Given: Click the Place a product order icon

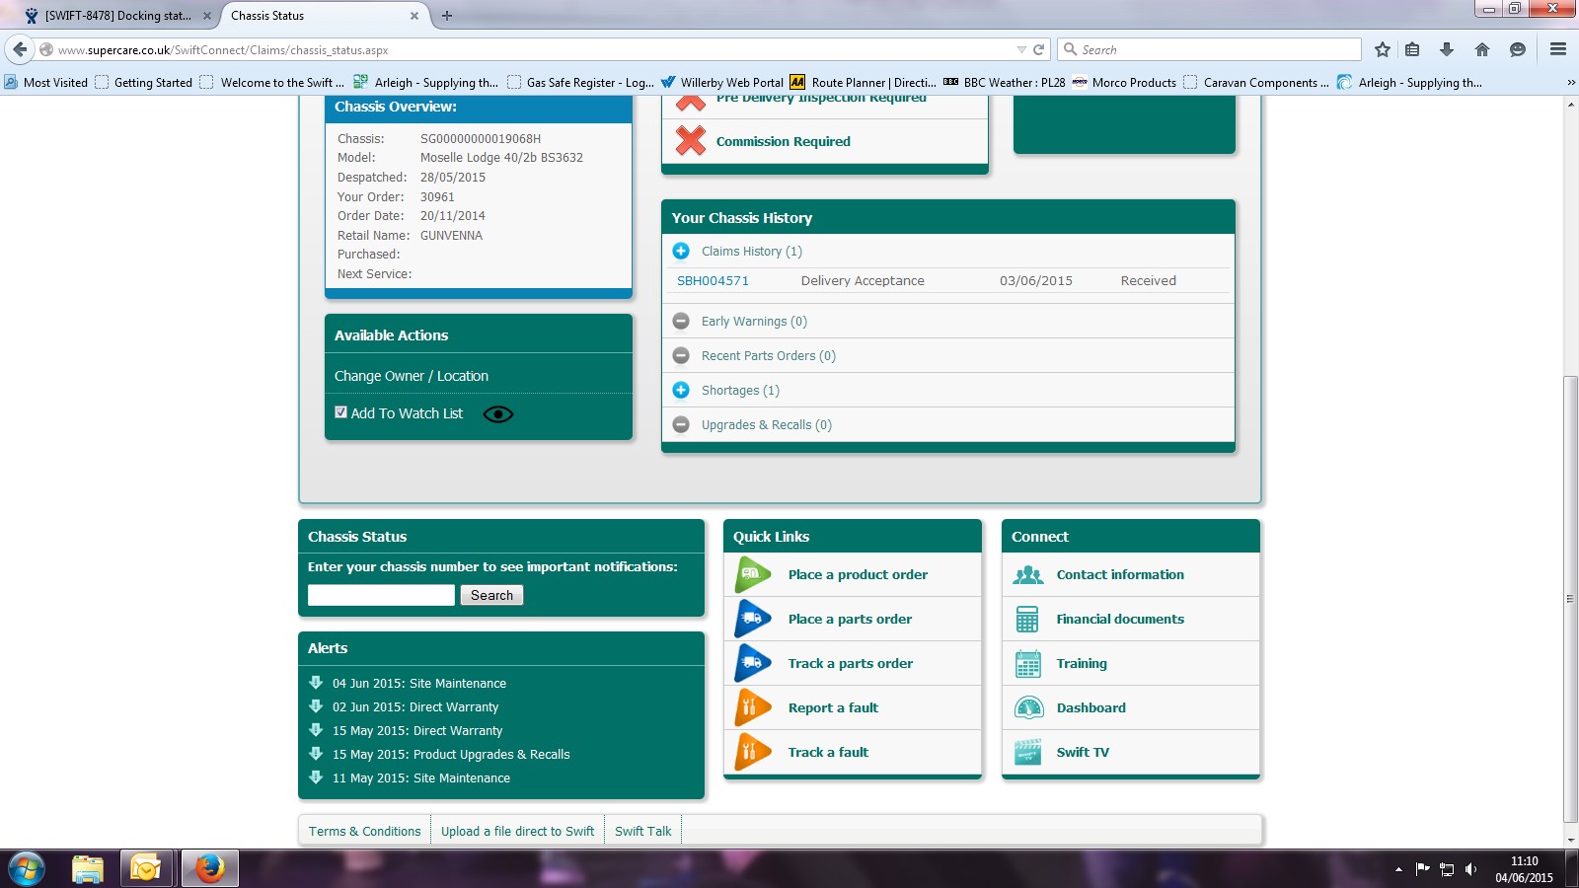Looking at the screenshot, I should [753, 575].
